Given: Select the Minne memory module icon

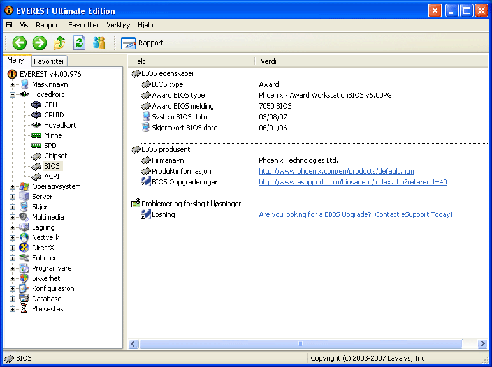Looking at the screenshot, I should pyautogui.click(x=36, y=135).
